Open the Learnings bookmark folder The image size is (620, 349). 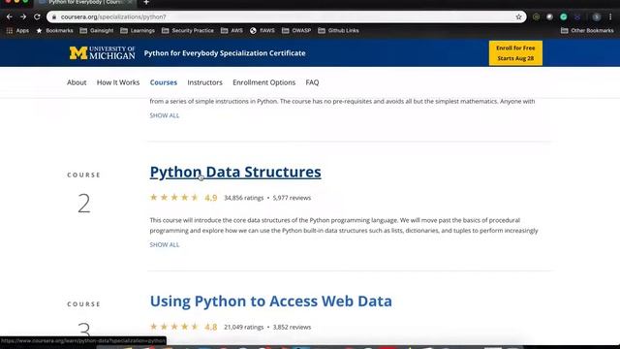pos(138,30)
